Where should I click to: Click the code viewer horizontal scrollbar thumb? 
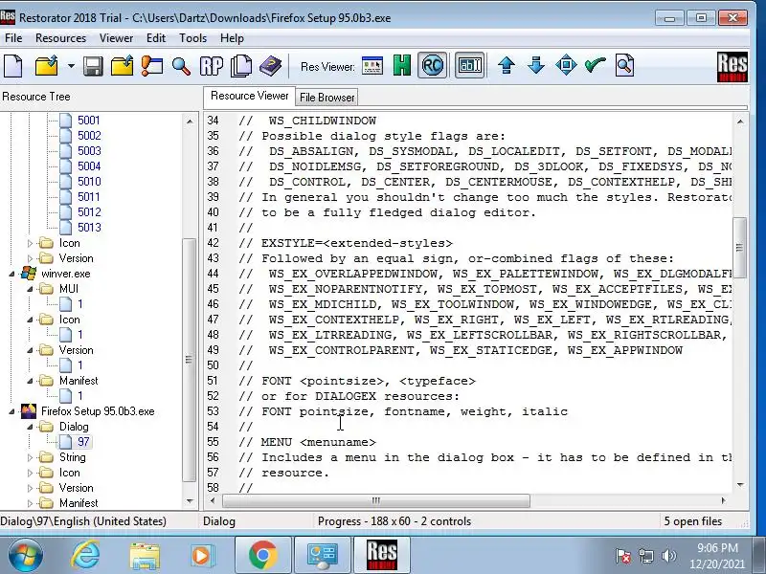click(375, 500)
